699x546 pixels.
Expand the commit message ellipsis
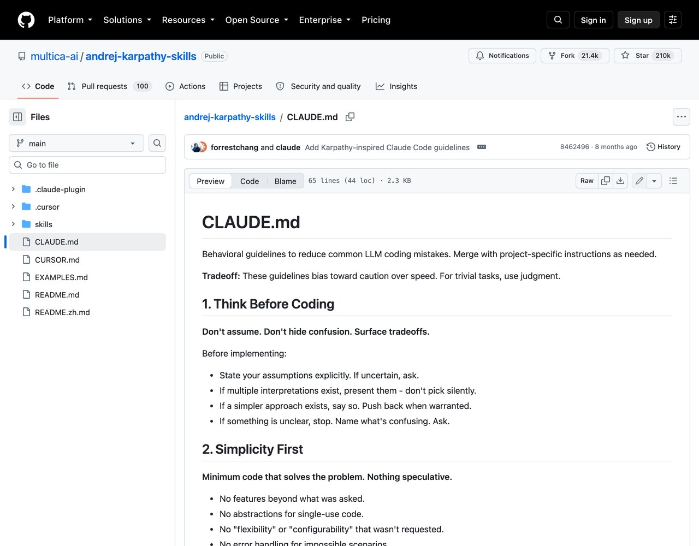482,147
